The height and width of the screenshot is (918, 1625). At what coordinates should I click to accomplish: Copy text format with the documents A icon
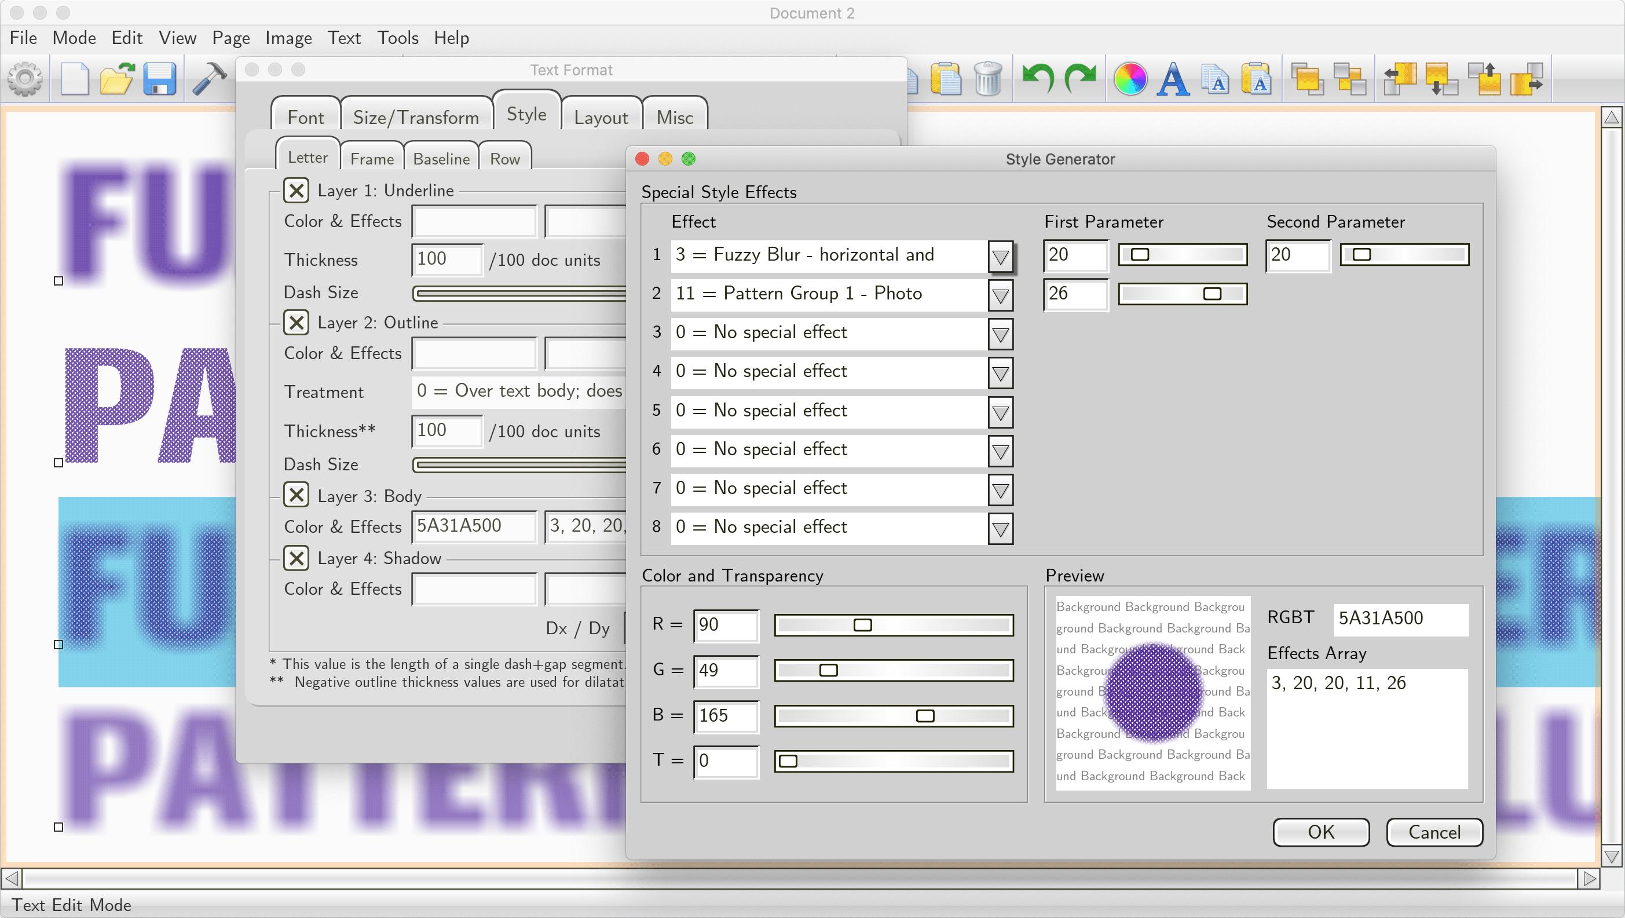(1215, 79)
